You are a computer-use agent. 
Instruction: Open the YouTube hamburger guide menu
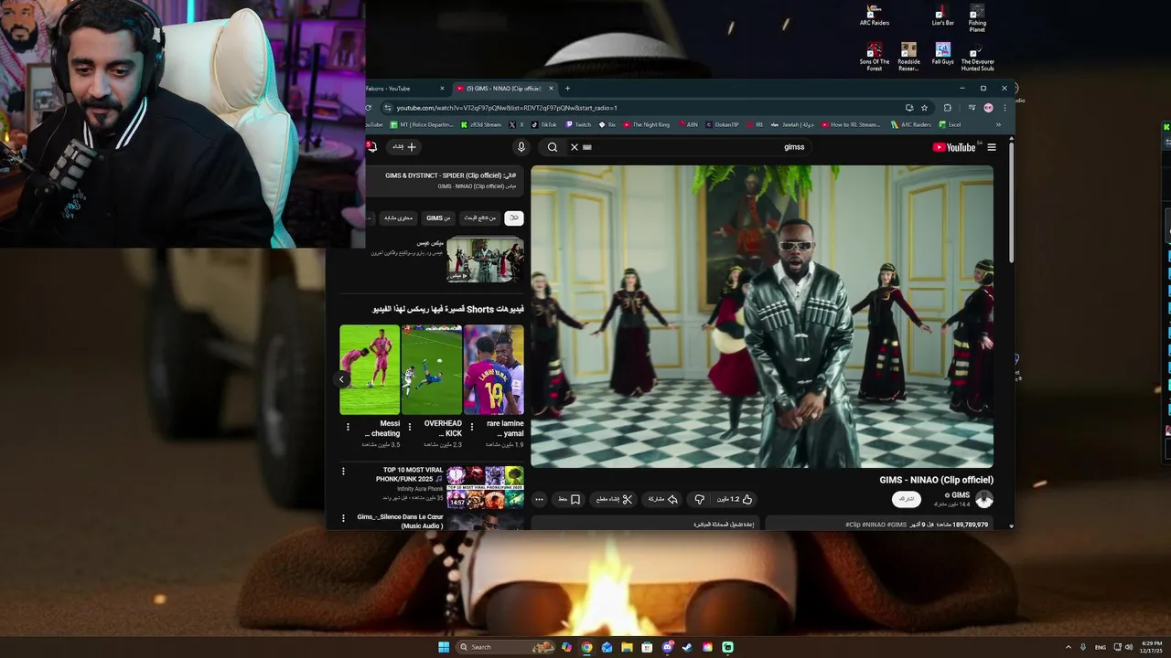[x=991, y=147]
